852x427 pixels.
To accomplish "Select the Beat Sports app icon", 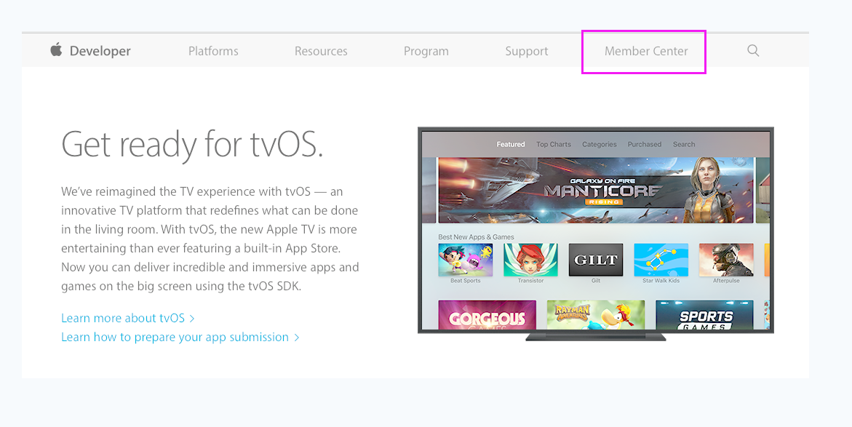I will point(465,259).
